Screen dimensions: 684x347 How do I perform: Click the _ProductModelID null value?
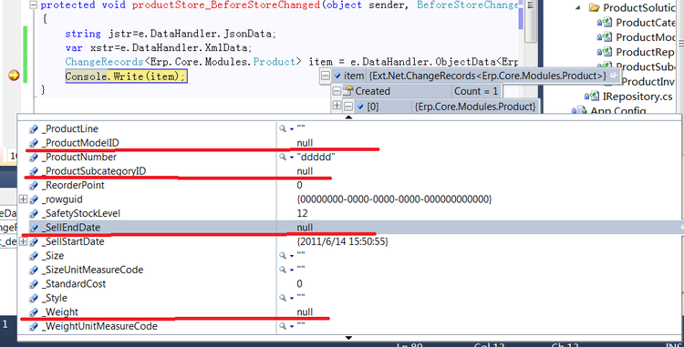pos(305,143)
